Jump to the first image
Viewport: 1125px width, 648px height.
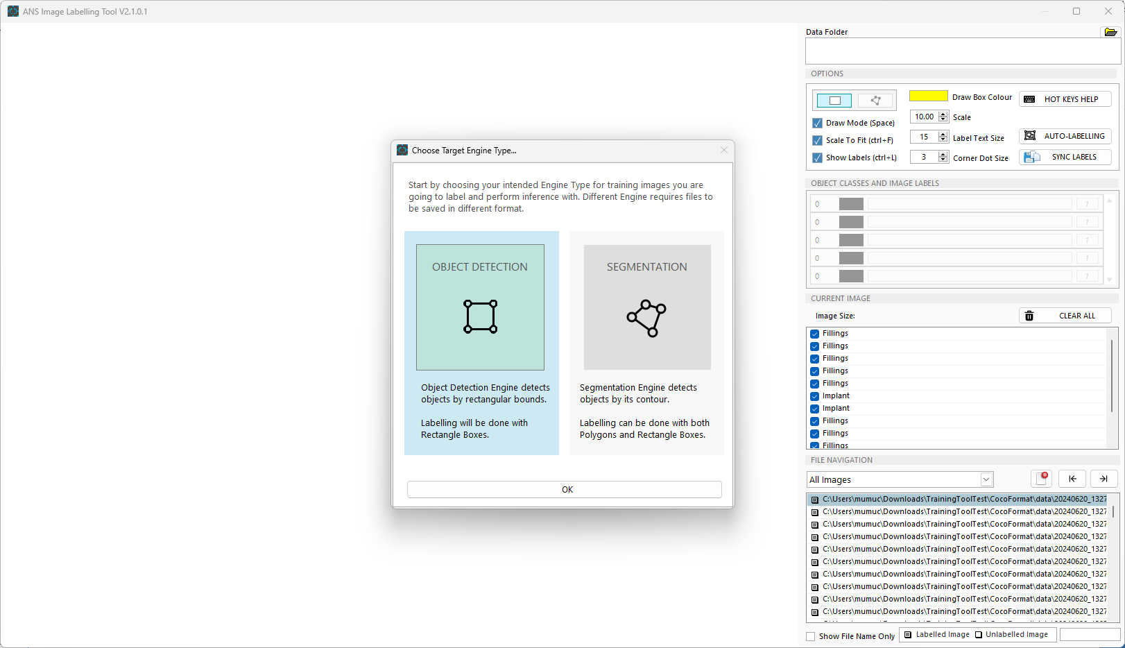coord(1072,479)
